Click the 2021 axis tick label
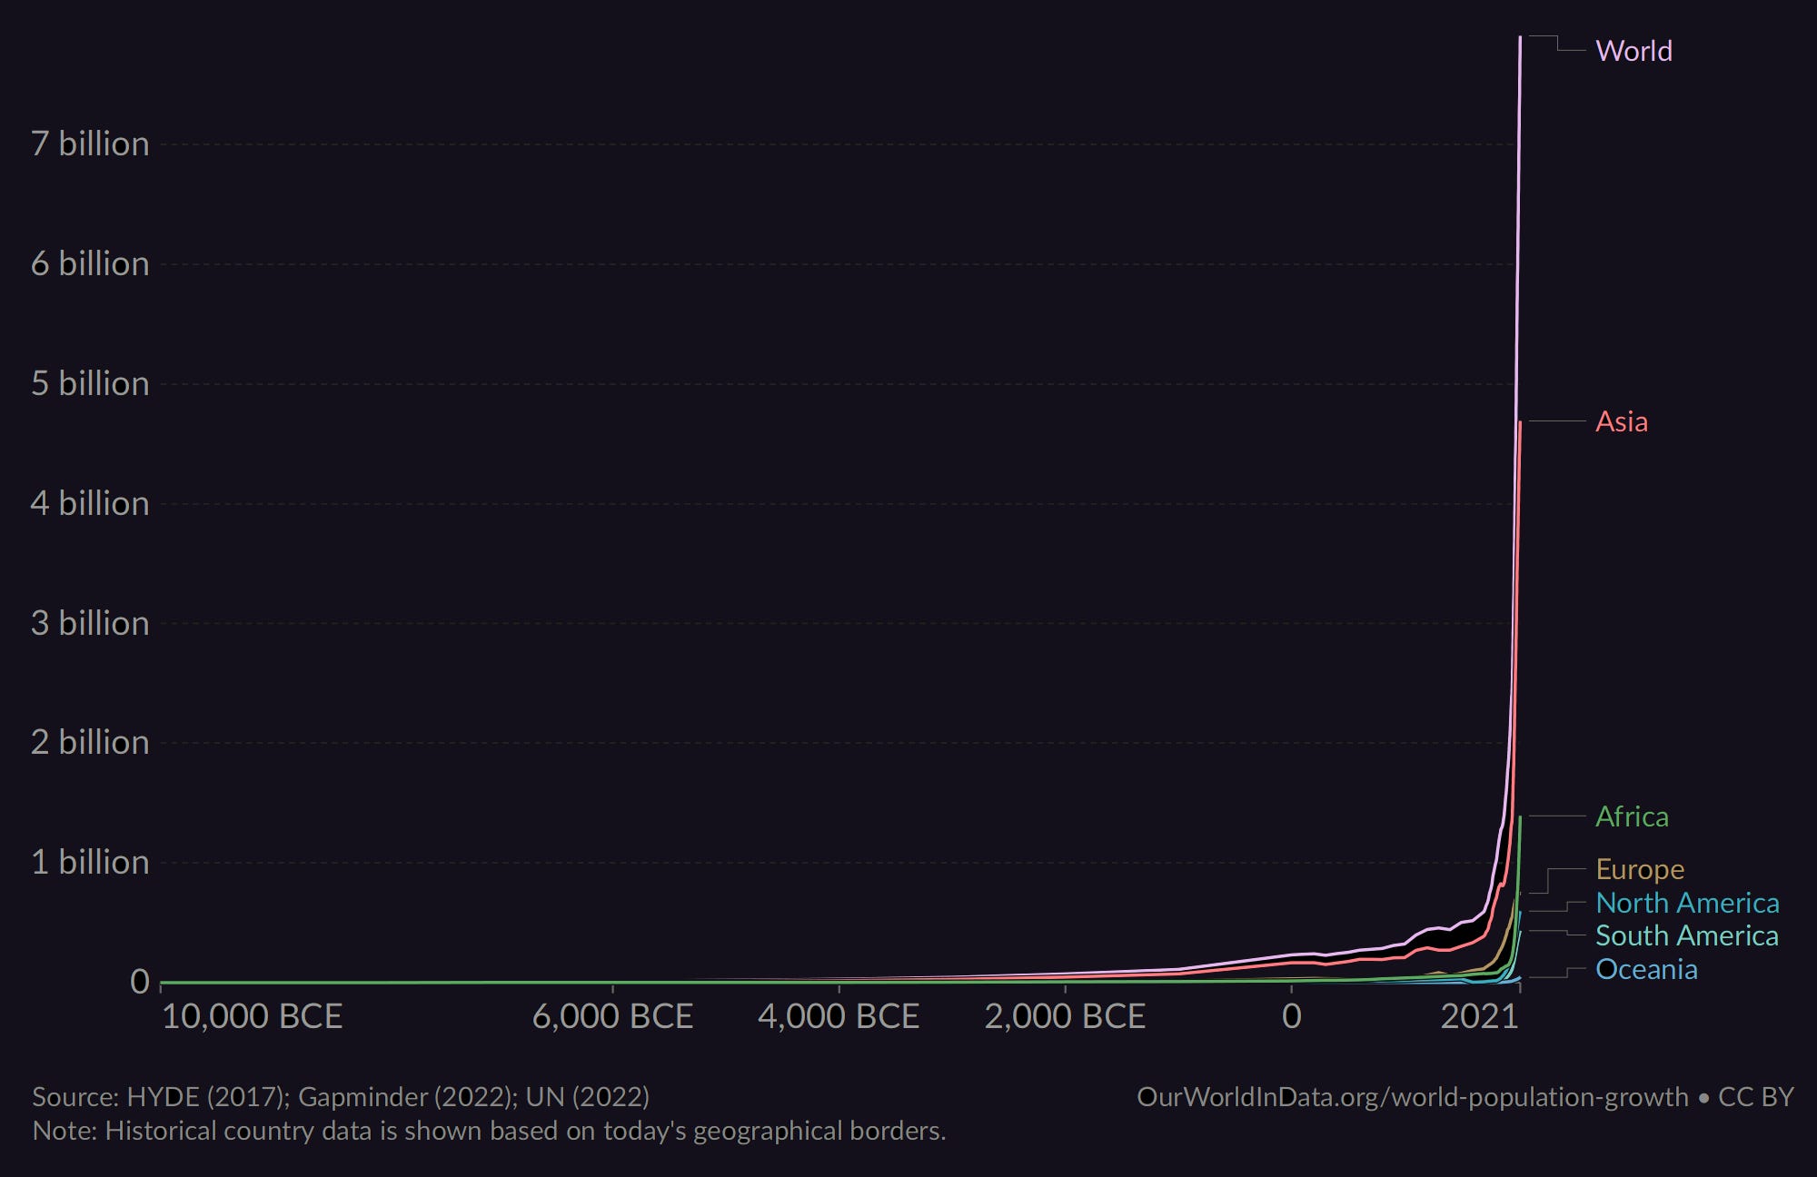Image resolution: width=1817 pixels, height=1177 pixels. click(1479, 1016)
